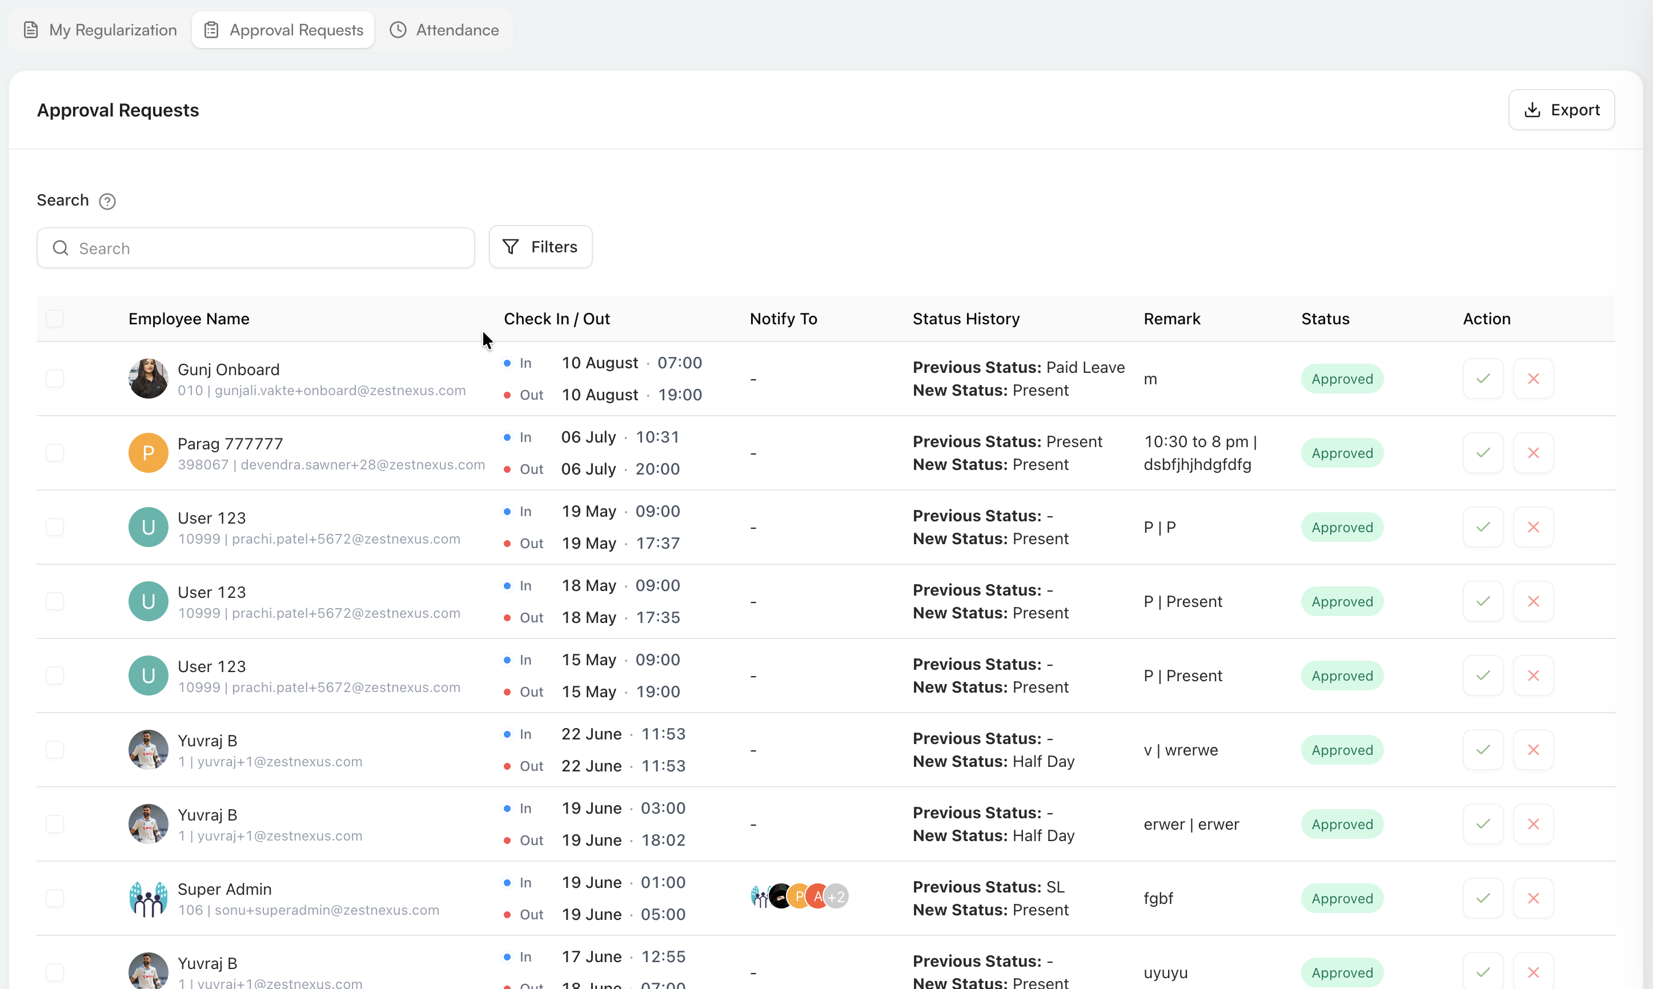Switch to the My Regularization tab

pos(100,30)
